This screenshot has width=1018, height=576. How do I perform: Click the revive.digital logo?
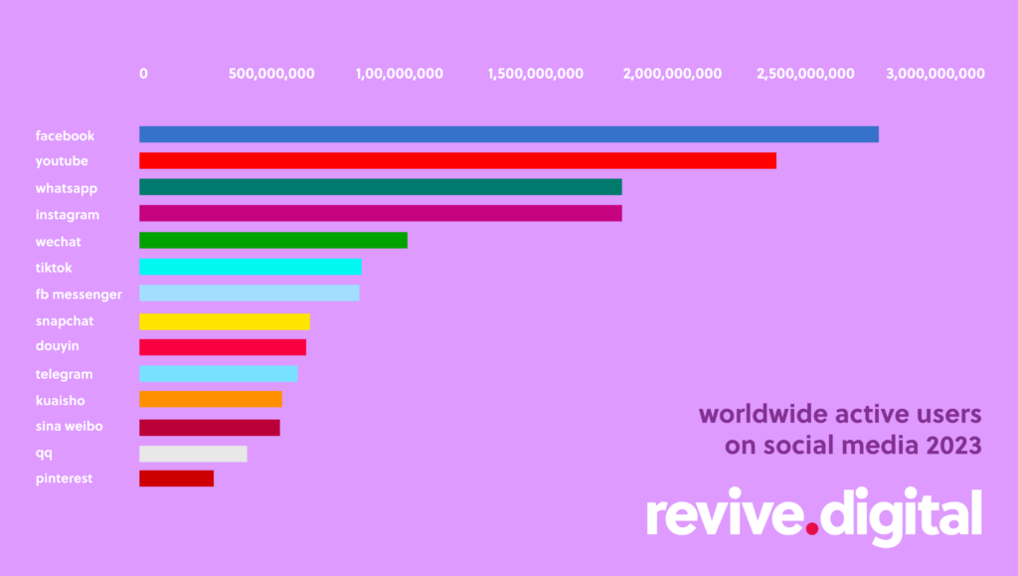(814, 515)
